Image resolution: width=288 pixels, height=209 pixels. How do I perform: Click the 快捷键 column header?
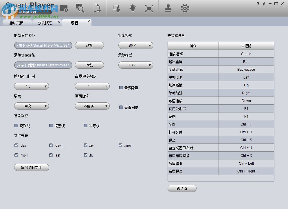pyautogui.click(x=246, y=46)
